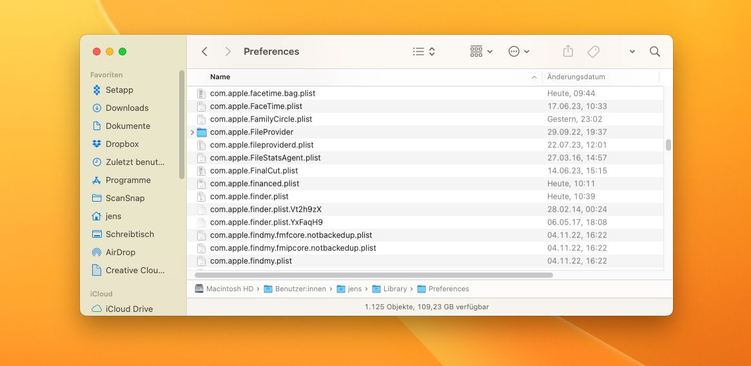The width and height of the screenshot is (751, 366).
Task: Open Dropbox folder in sidebar
Action: (x=122, y=144)
